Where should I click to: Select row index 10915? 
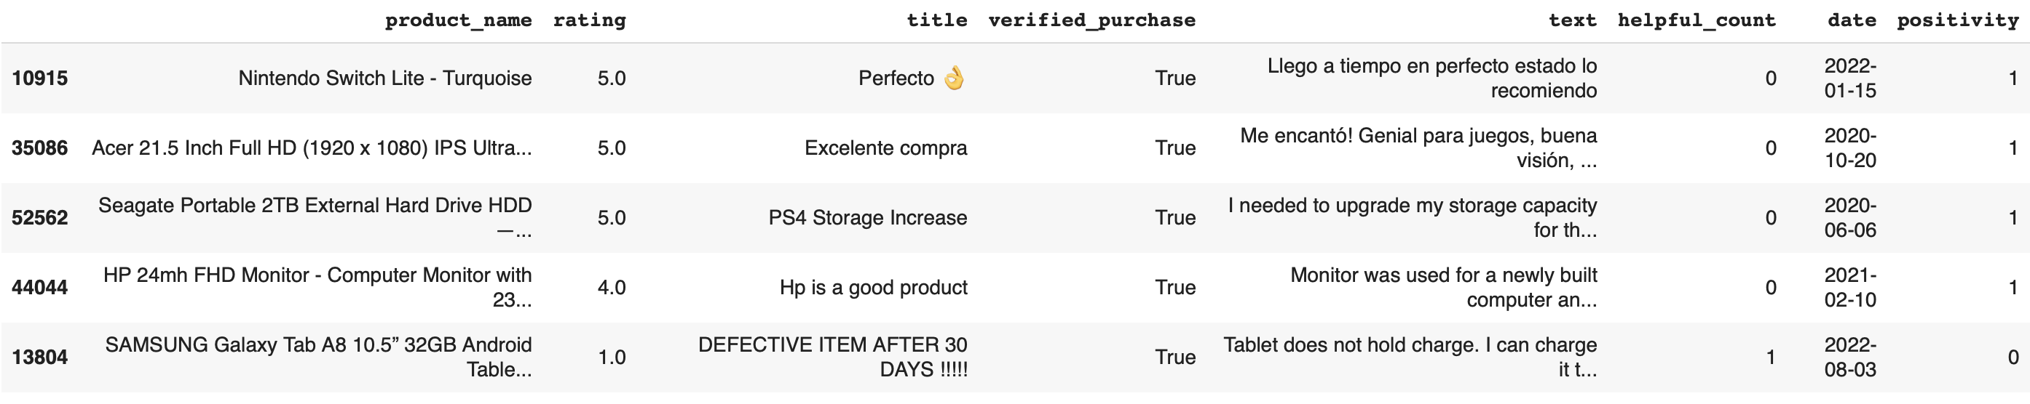(39, 78)
